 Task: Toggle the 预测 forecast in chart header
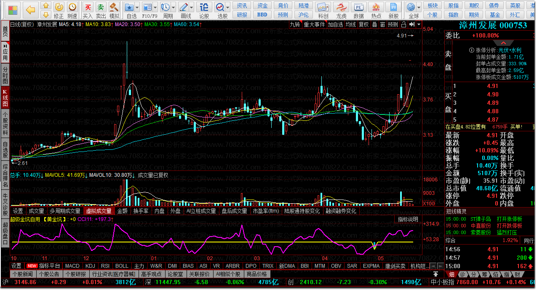pos(393,24)
